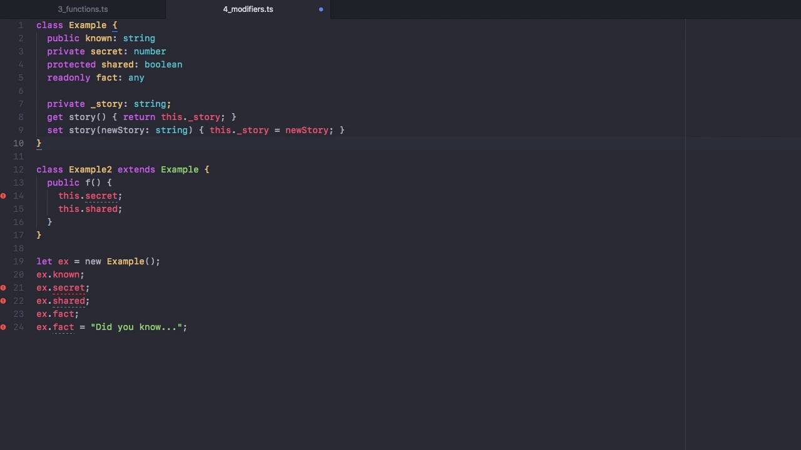Click the error marker on line 14
The width and height of the screenshot is (801, 450).
pos(3,196)
